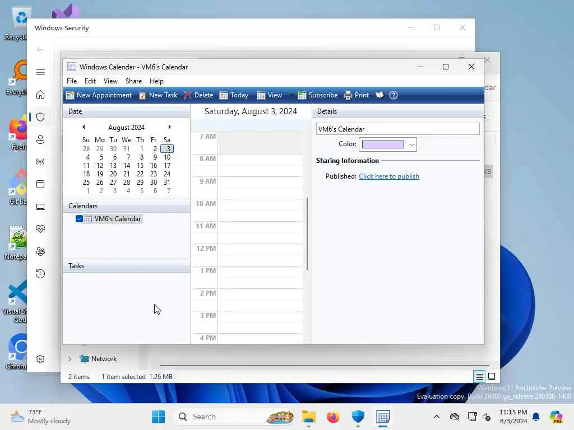Click the notification bell in taskbar
The image size is (574, 430).
(536, 417)
